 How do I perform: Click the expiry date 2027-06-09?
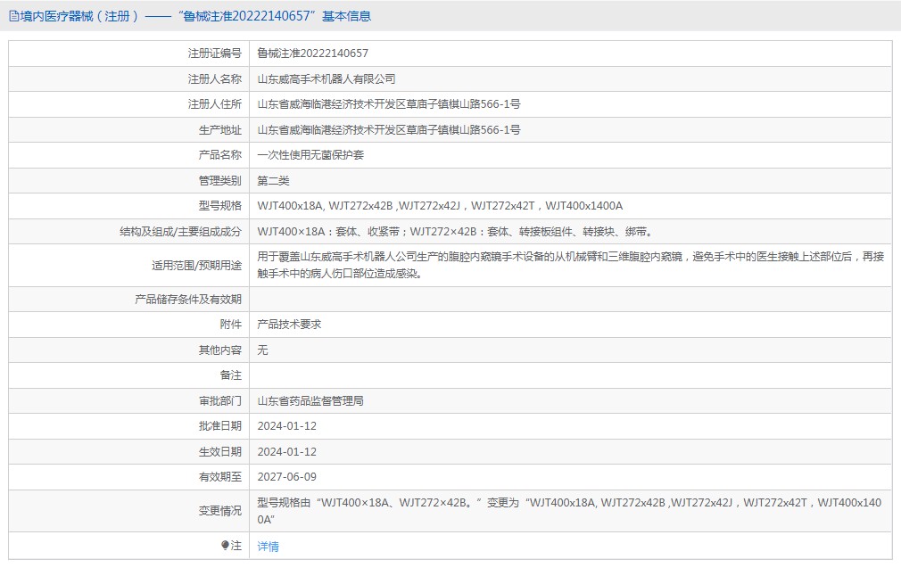[286, 477]
